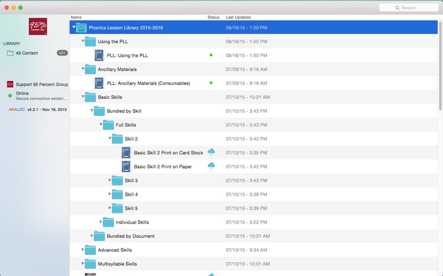Image resolution: width=443 pixels, height=276 pixels.
Task: Click the Advanced Skills folder icon
Action: [x=90, y=250]
